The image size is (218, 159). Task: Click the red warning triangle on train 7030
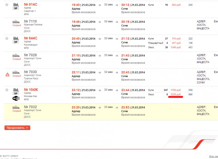(7, 75)
